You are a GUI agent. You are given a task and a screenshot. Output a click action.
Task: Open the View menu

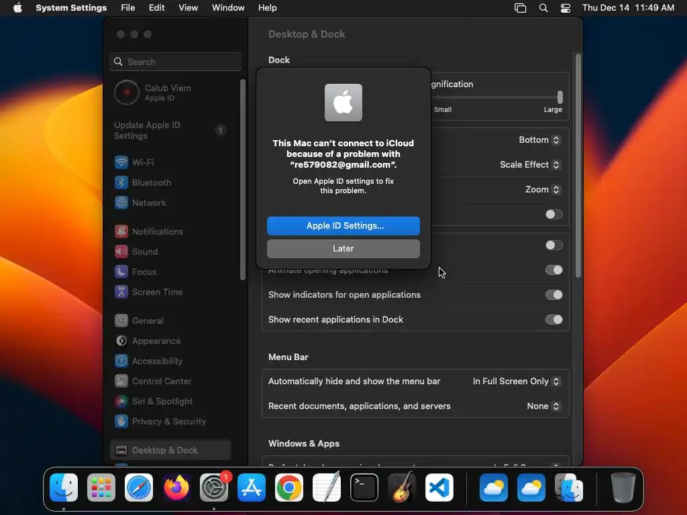click(x=189, y=8)
